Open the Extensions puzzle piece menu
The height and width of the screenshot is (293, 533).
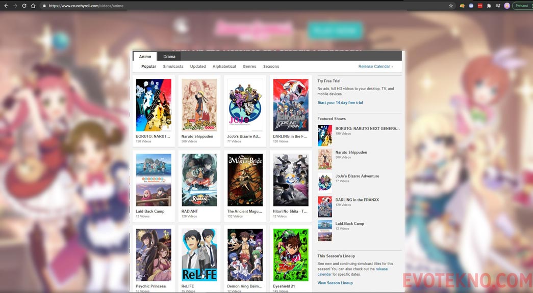489,6
